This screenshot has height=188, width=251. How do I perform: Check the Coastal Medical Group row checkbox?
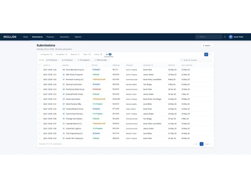click(40, 109)
